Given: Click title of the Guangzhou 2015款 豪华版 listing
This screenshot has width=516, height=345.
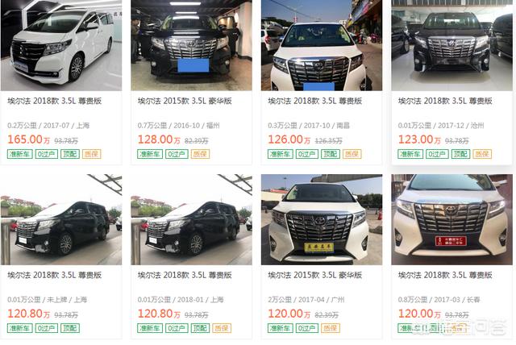Looking at the screenshot, I should (315, 276).
